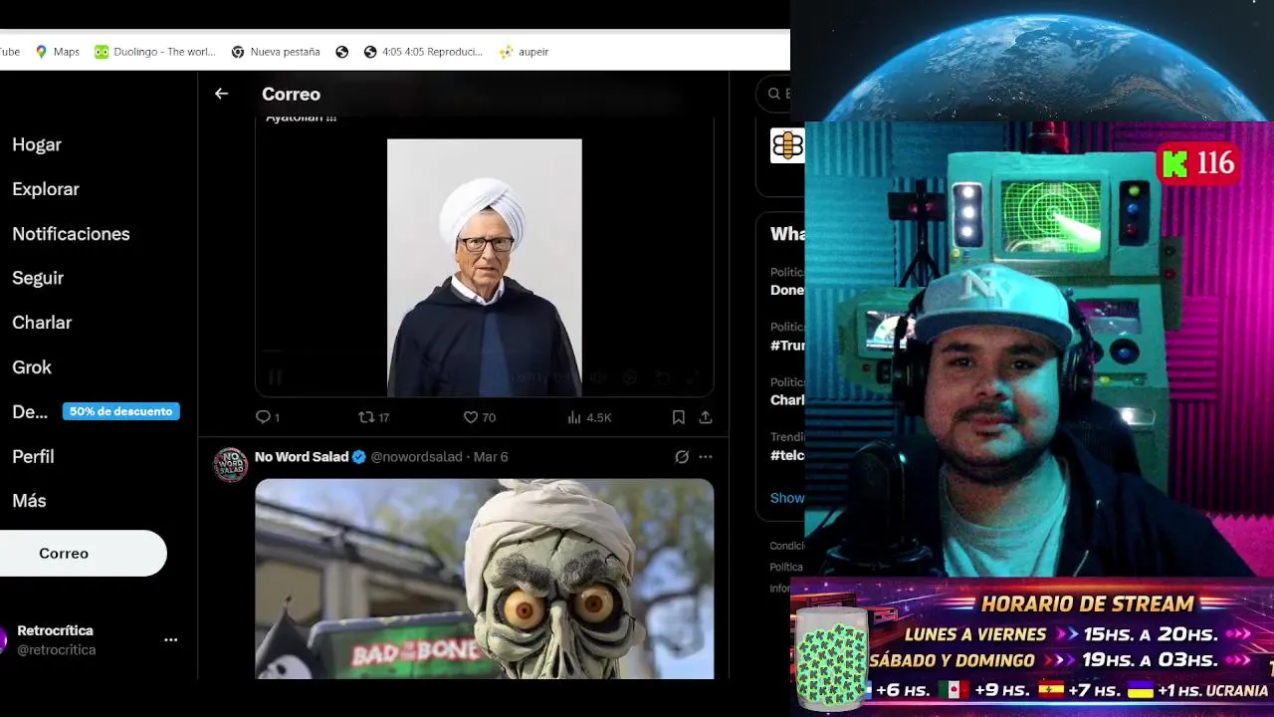Open Seguir in the sidebar
The height and width of the screenshot is (717, 1274).
(38, 278)
